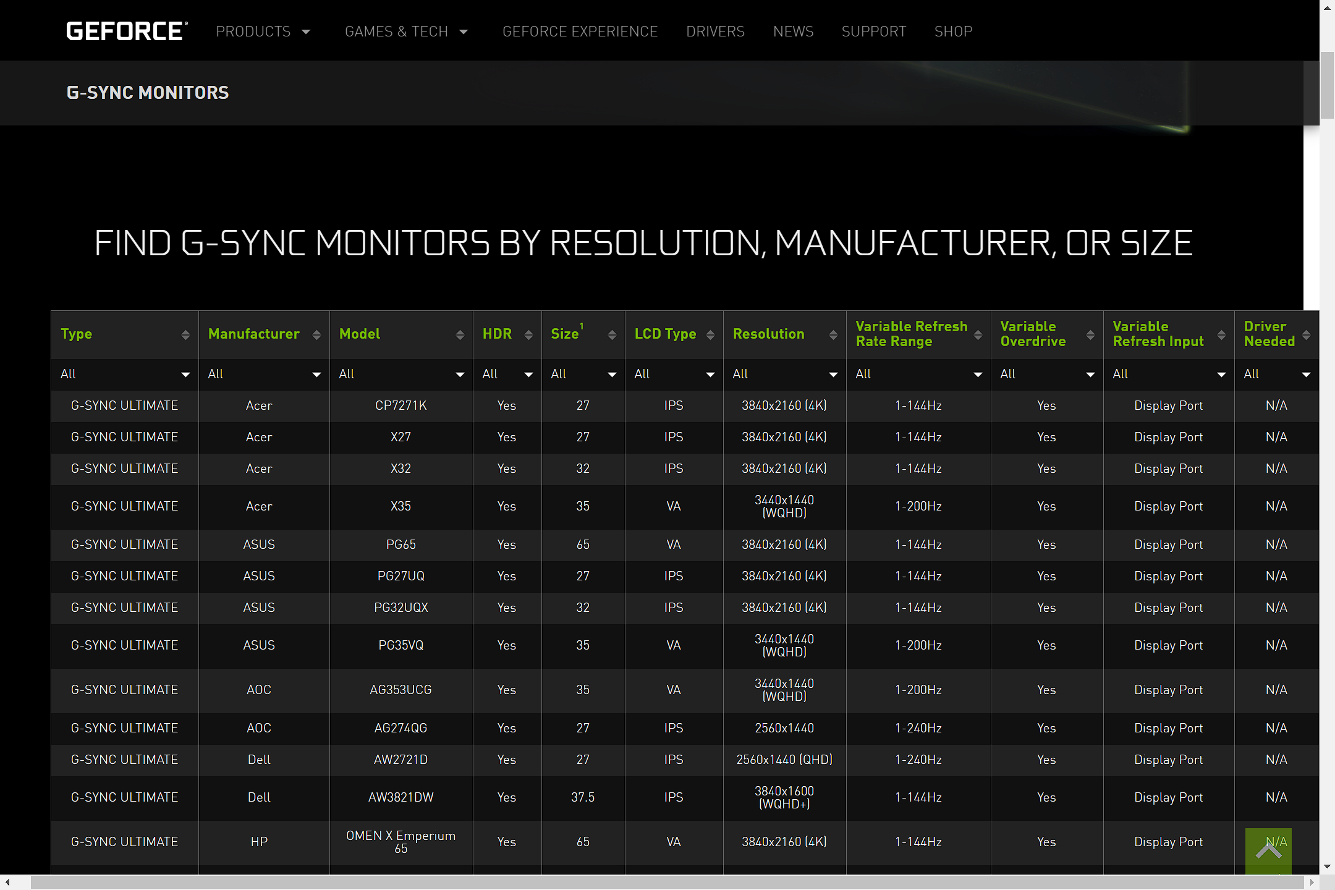Click the green back-to-top arrow button
The width and height of the screenshot is (1335, 890).
1268,851
